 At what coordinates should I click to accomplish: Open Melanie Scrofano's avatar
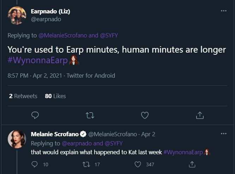pyautogui.click(x=17, y=139)
